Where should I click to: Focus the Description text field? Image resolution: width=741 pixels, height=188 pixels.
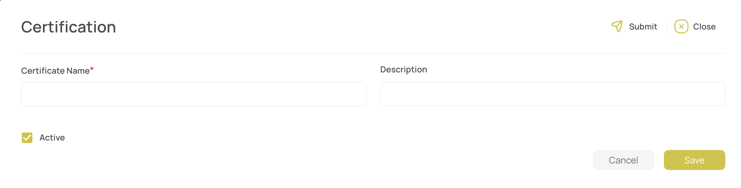553,94
